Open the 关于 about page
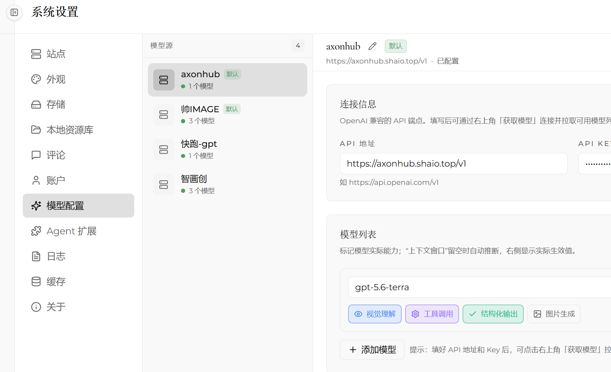This screenshot has height=372, width=611. (x=78, y=307)
